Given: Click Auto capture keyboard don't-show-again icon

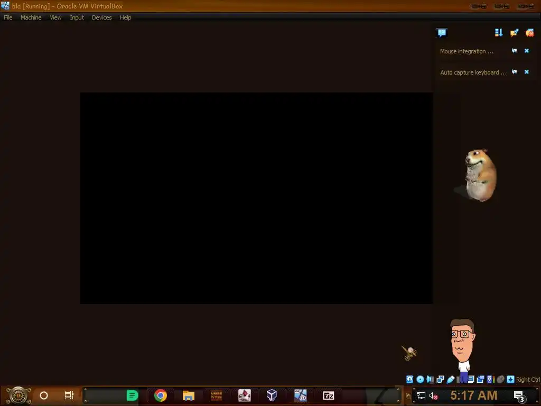Looking at the screenshot, I should point(515,72).
